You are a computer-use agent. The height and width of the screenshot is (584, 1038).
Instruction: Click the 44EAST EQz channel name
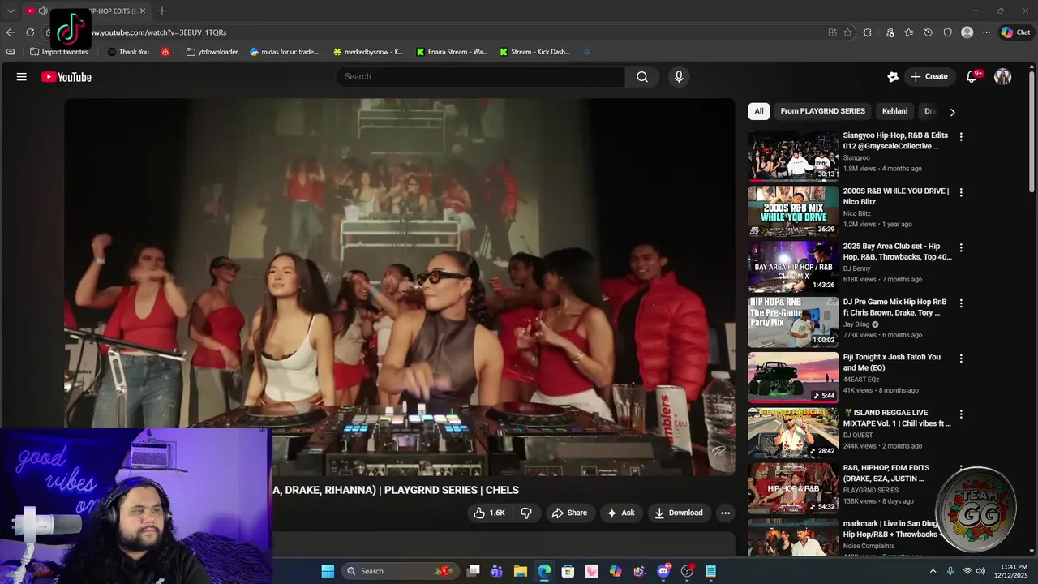pyautogui.click(x=863, y=380)
